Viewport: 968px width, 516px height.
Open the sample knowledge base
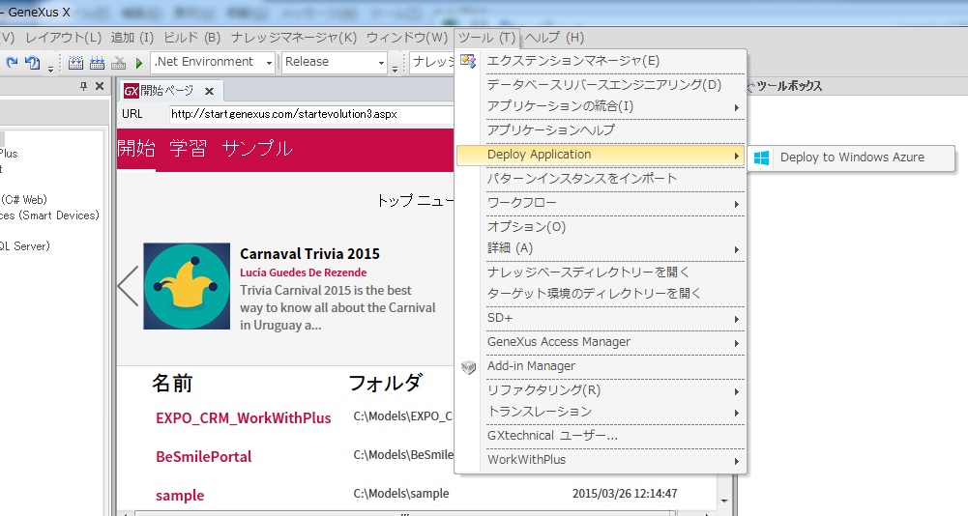(180, 496)
